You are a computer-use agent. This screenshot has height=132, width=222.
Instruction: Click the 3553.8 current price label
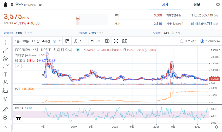[x=215, y=79]
